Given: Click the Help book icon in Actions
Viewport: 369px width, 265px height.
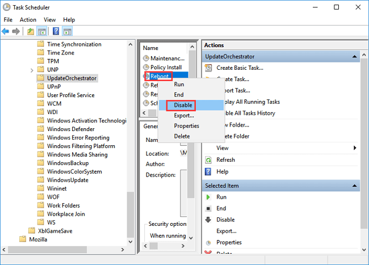Looking at the screenshot, I should tap(208, 171).
